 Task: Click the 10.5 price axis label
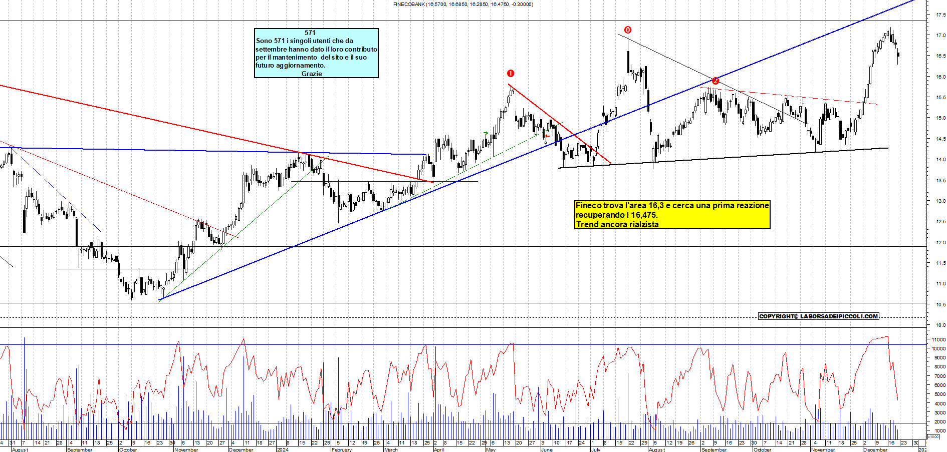pyautogui.click(x=940, y=305)
